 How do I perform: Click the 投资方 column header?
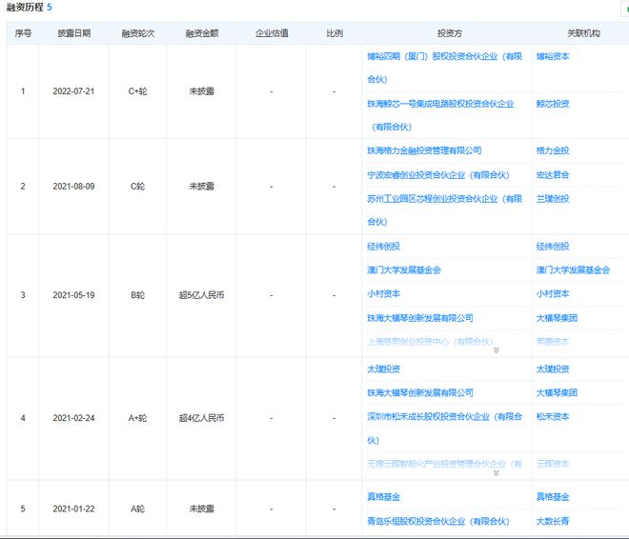pyautogui.click(x=449, y=33)
